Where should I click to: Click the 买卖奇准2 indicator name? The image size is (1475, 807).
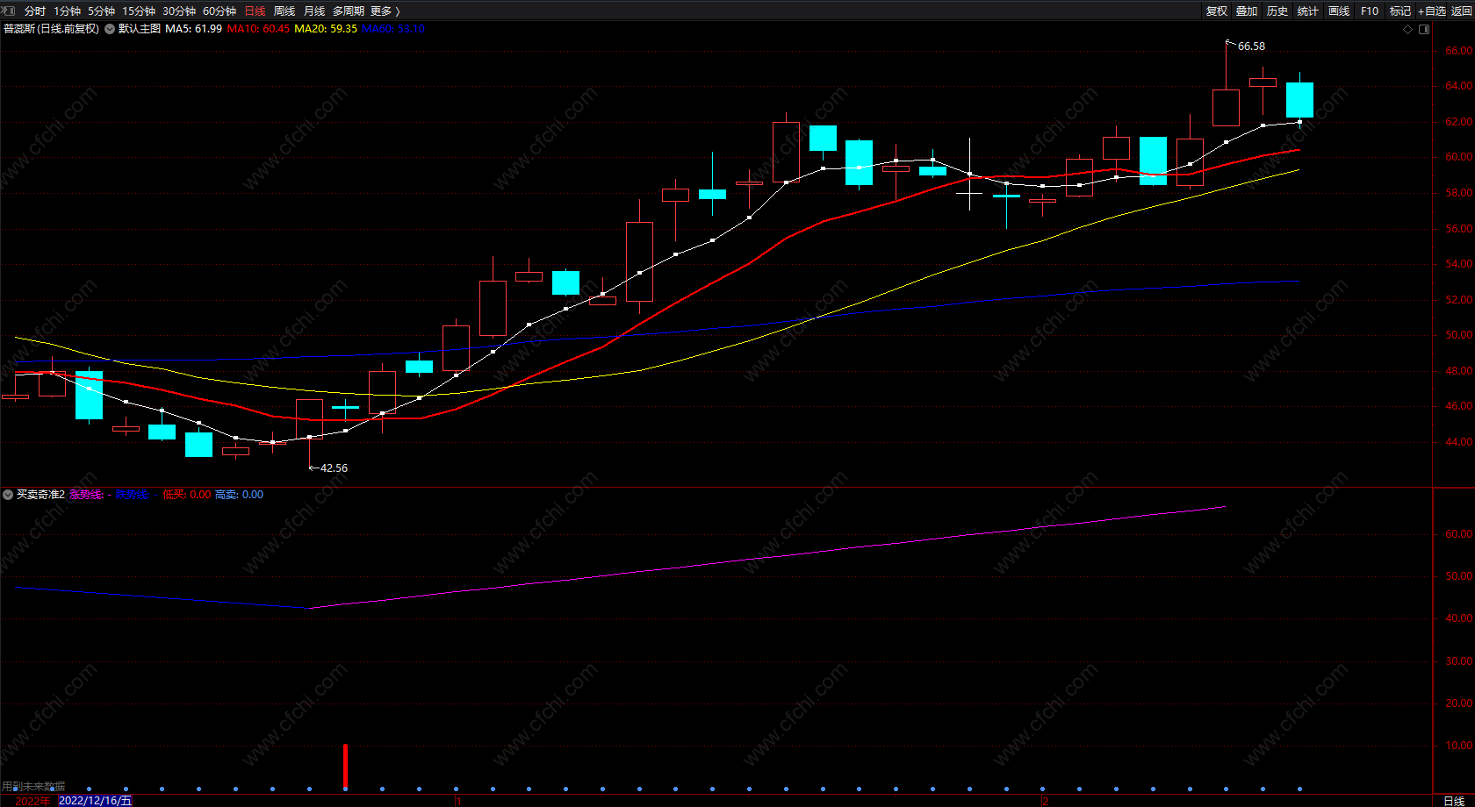[x=40, y=495]
